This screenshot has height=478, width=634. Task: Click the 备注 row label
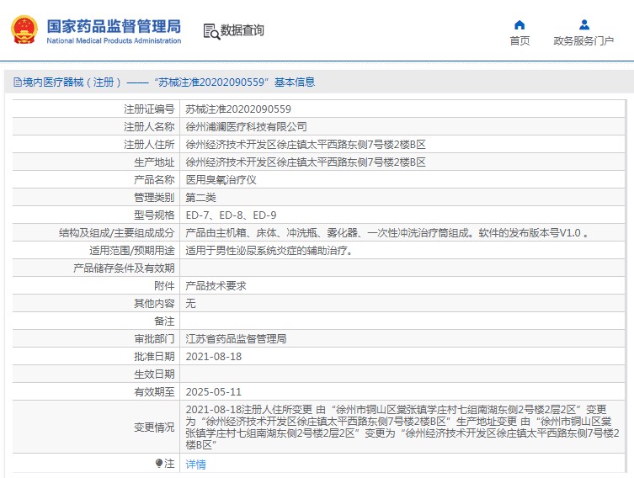(164, 321)
